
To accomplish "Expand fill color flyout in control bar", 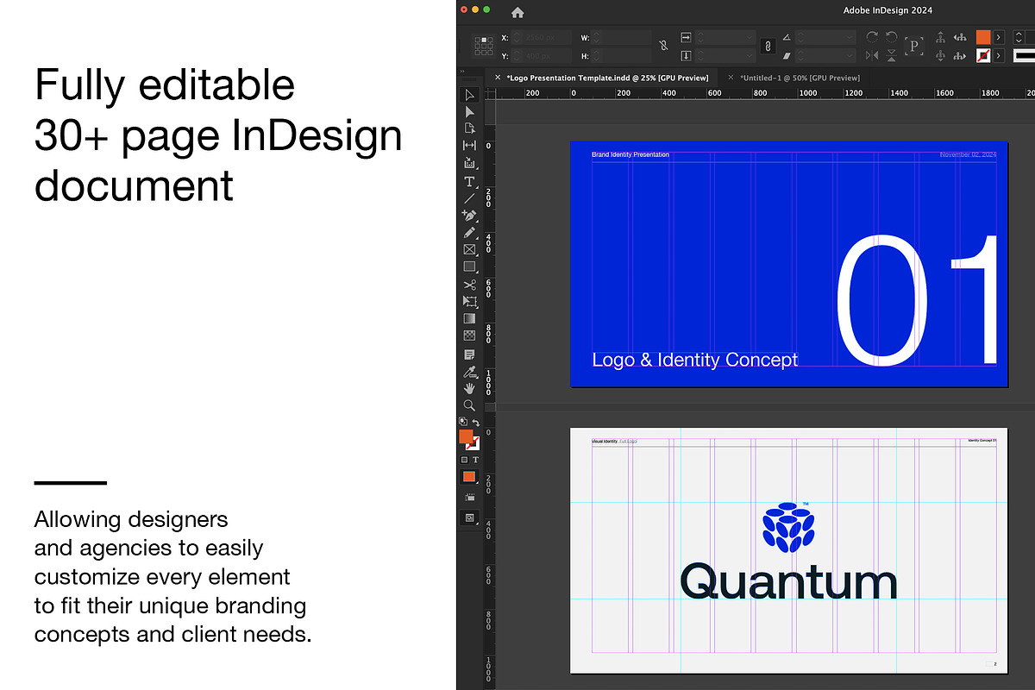I will [999, 36].
